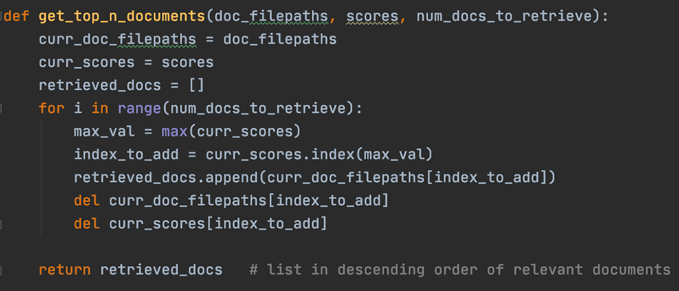679x291 pixels.
Task: Click fold marker beside return statement
Action: click(x=2, y=270)
